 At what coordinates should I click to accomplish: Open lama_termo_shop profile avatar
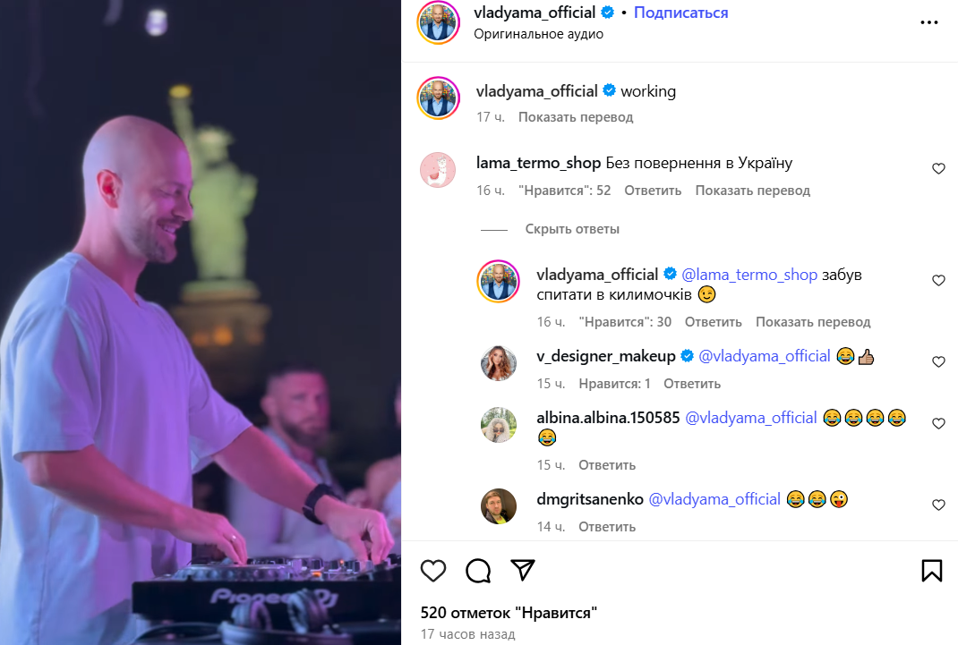(x=438, y=170)
